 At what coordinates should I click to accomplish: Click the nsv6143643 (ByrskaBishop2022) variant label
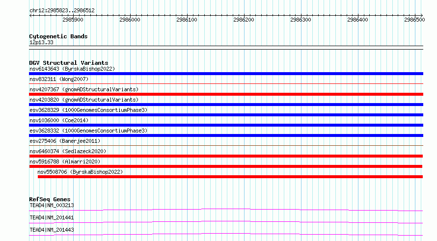[x=72, y=69]
